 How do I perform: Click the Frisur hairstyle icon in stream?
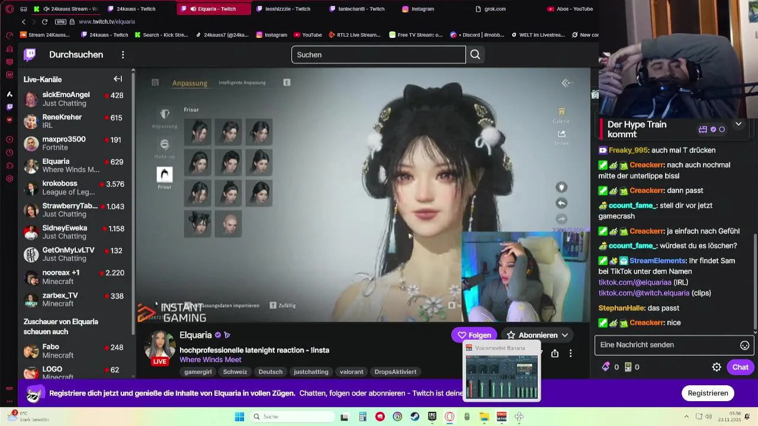click(165, 175)
